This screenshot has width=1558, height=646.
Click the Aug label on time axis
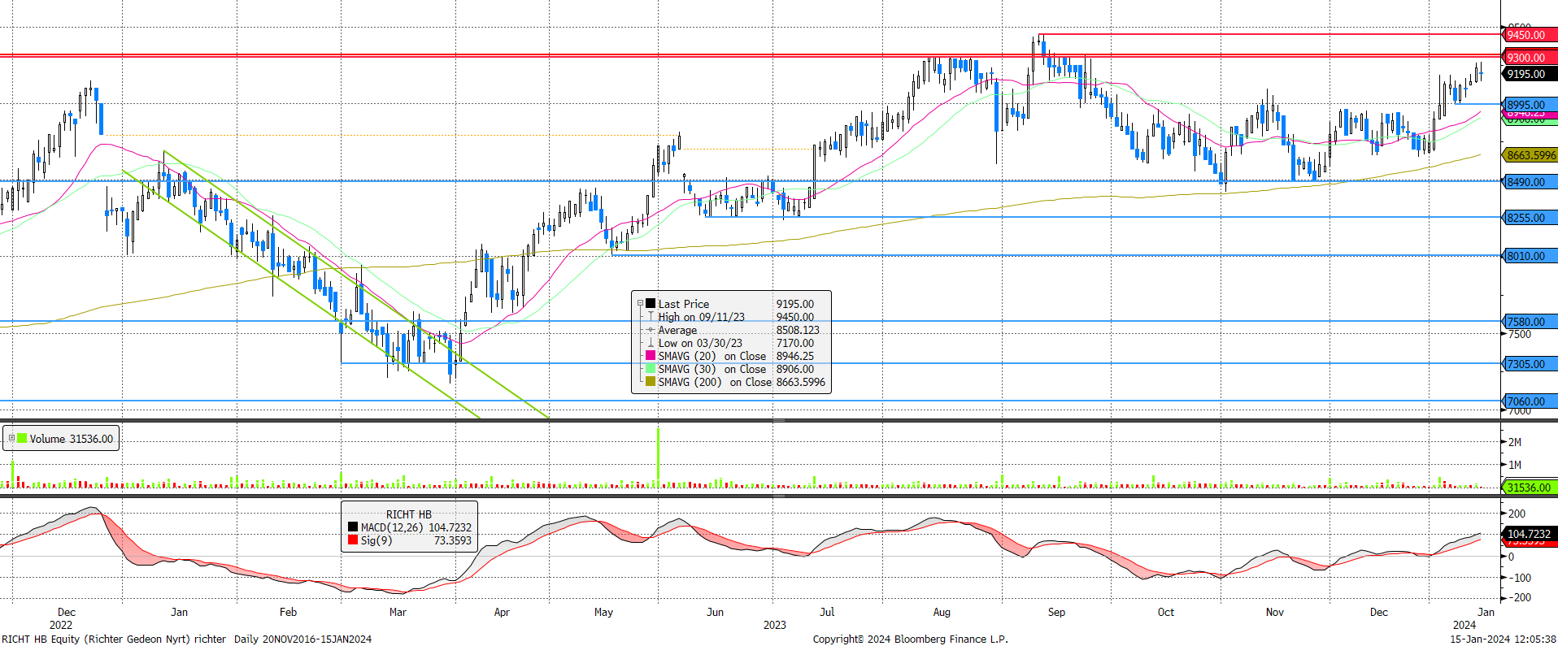[x=942, y=612]
